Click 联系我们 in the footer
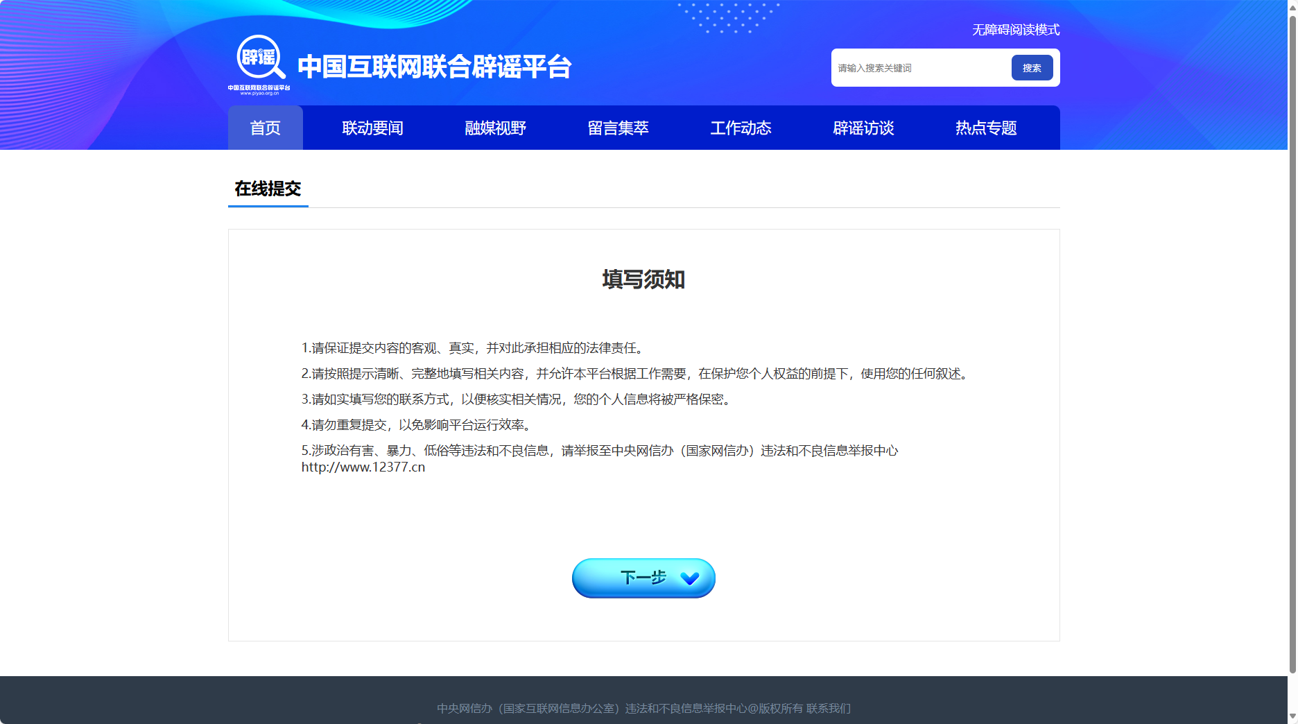Image resolution: width=1298 pixels, height=724 pixels. (829, 709)
